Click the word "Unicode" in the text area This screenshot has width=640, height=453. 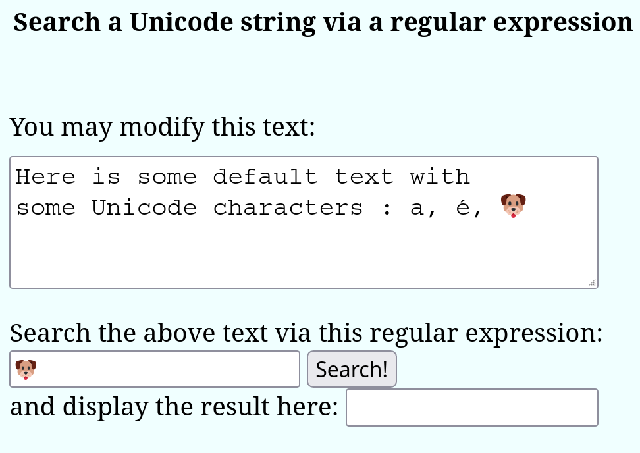144,207
